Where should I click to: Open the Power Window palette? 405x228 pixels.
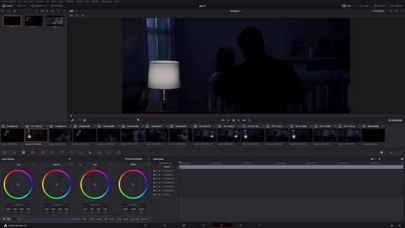pos(71,153)
